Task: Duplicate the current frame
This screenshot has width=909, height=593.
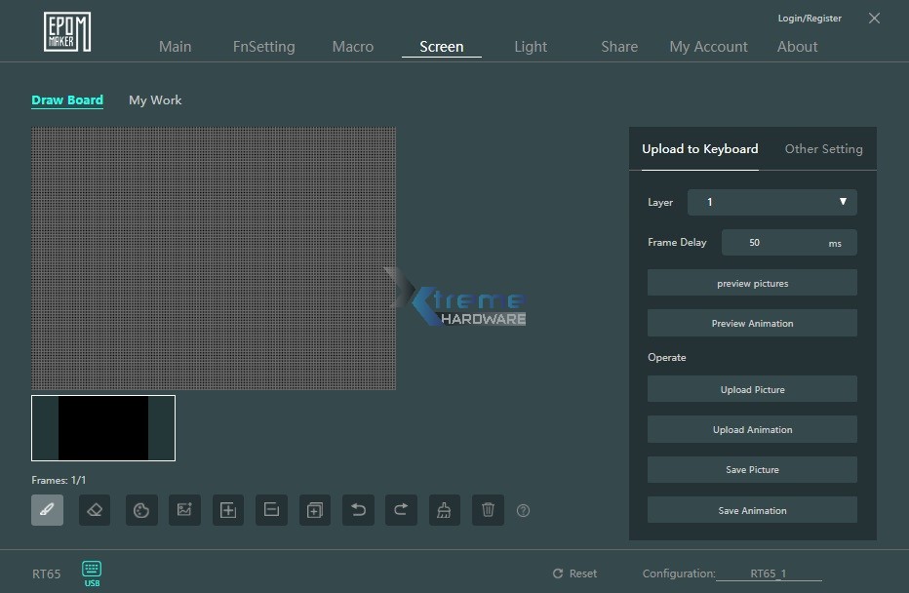Action: click(314, 510)
